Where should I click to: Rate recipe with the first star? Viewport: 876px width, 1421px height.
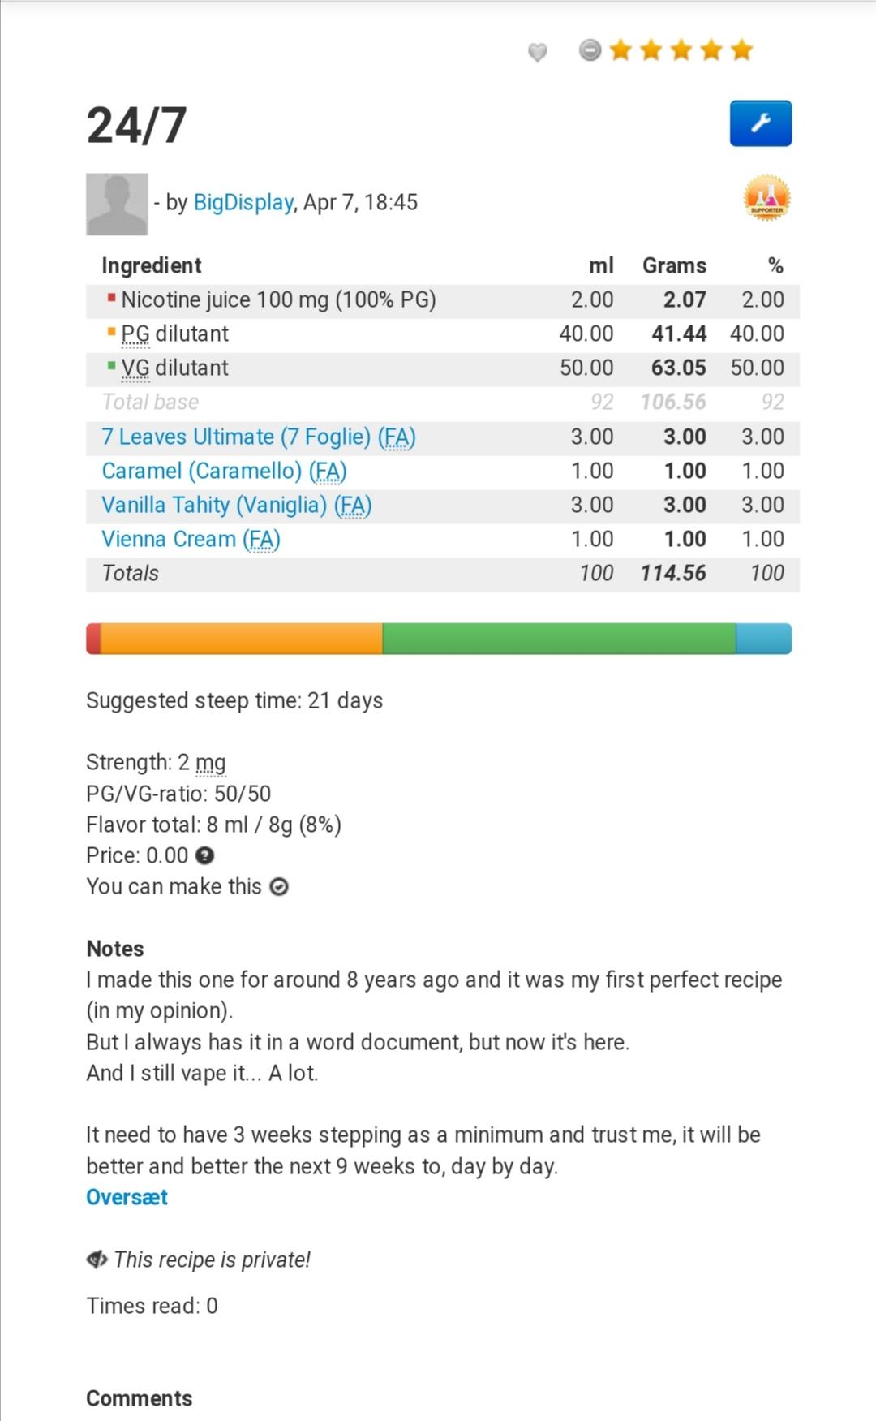click(620, 50)
